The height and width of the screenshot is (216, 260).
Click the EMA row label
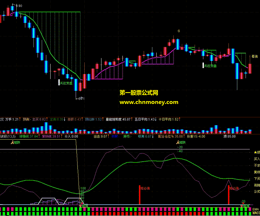coord(256,209)
